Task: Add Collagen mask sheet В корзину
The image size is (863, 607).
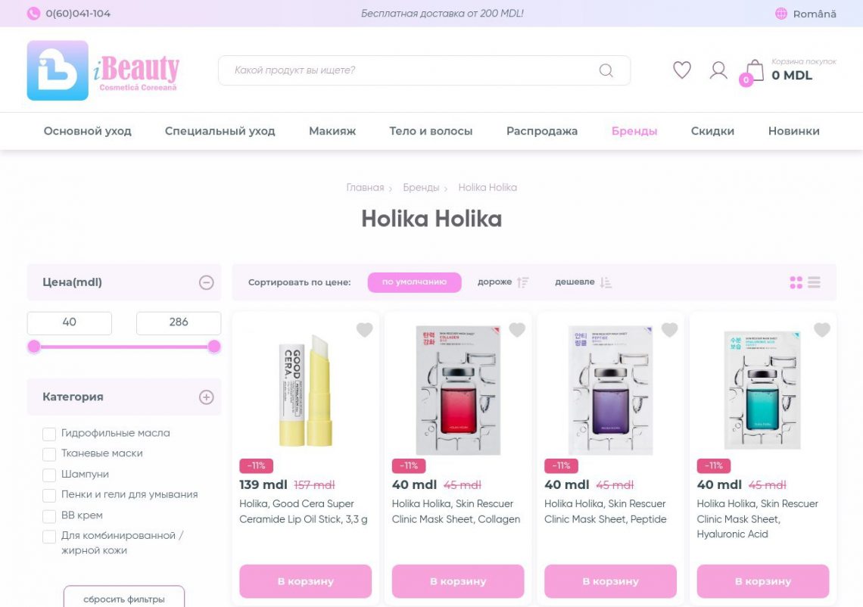Action: [x=458, y=581]
